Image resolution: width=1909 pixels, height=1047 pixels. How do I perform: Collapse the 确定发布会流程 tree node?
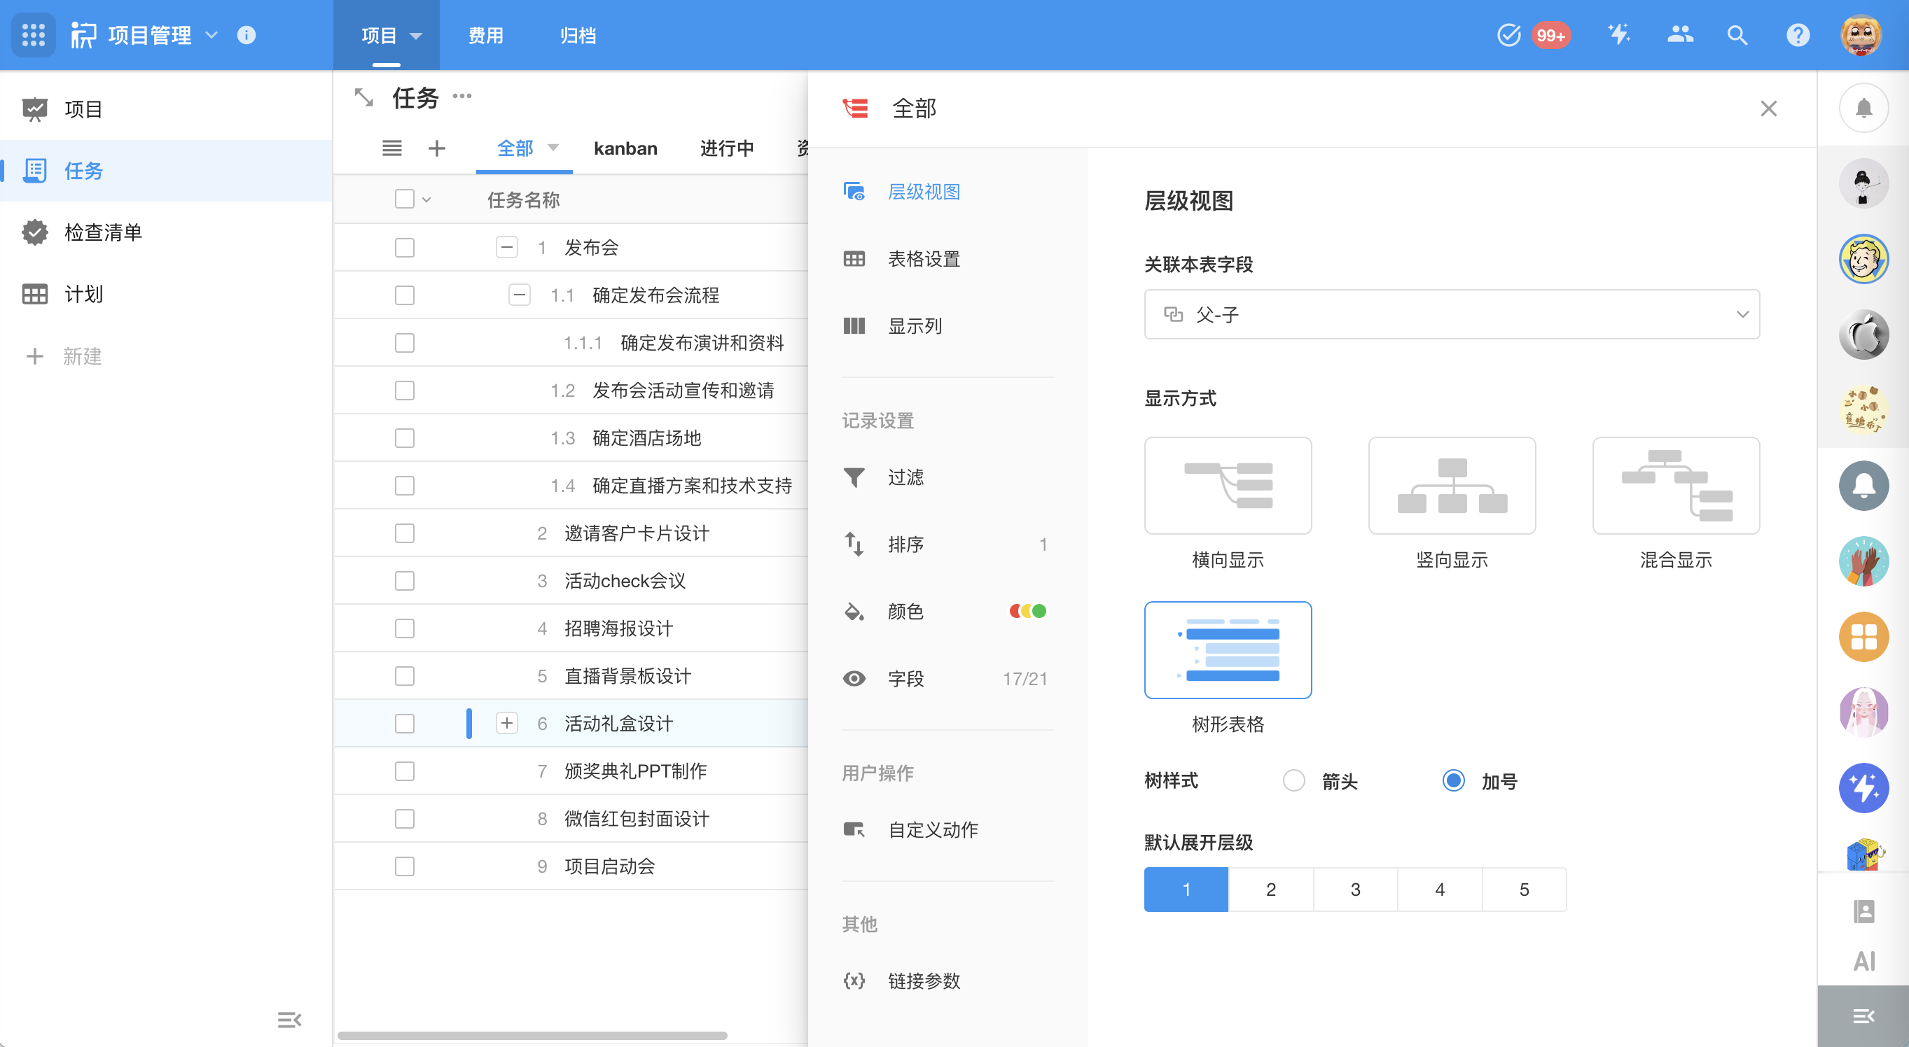[519, 295]
